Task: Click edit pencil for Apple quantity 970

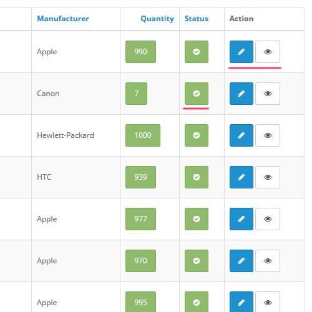Action: pos(241,261)
